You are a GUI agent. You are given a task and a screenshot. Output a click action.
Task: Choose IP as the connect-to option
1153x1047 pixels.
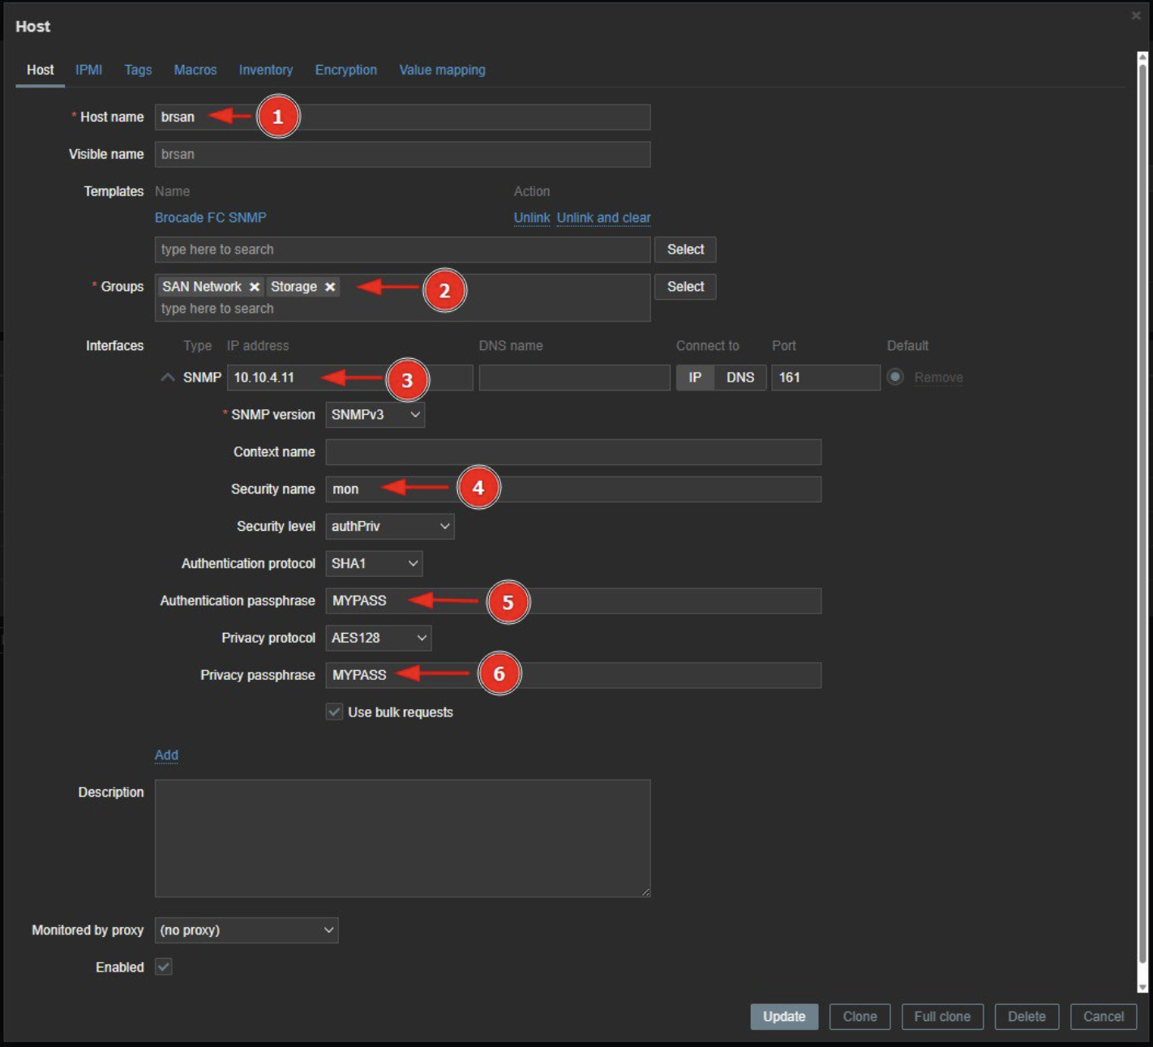[695, 378]
